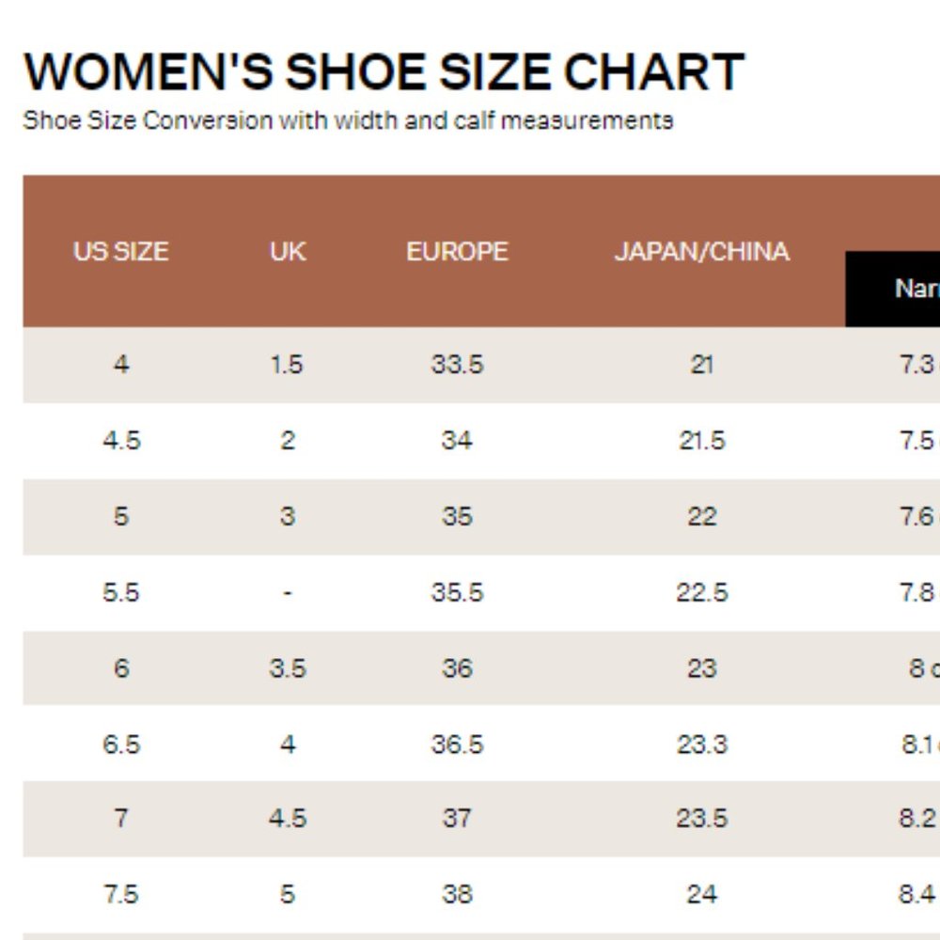Click Japan/China value 24
The image size is (940, 940).
coord(701,895)
